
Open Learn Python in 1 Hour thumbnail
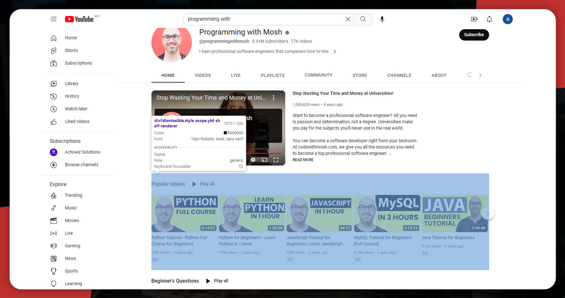tap(252, 213)
